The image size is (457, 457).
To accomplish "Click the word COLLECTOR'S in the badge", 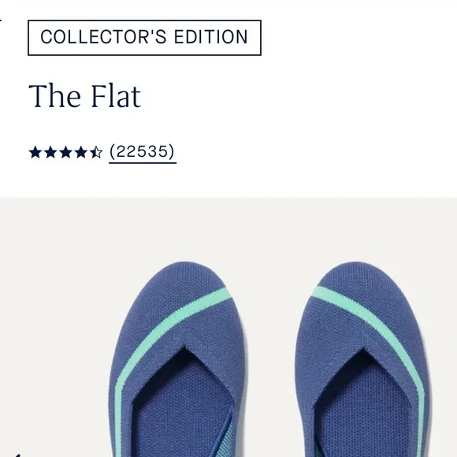I will pos(103,37).
